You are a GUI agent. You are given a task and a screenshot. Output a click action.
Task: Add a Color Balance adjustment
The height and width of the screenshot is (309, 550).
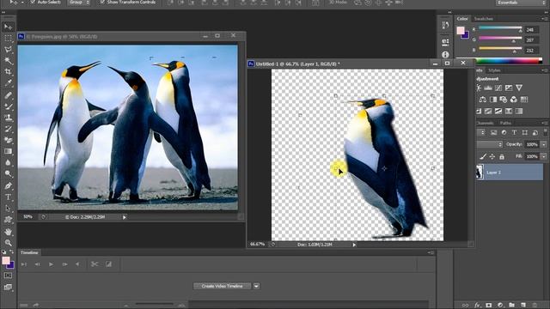click(483, 100)
